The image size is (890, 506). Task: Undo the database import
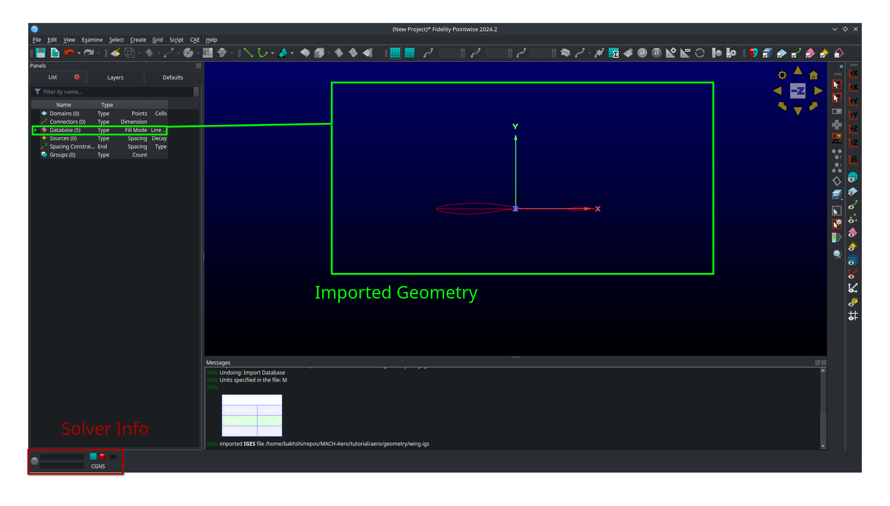click(x=69, y=53)
